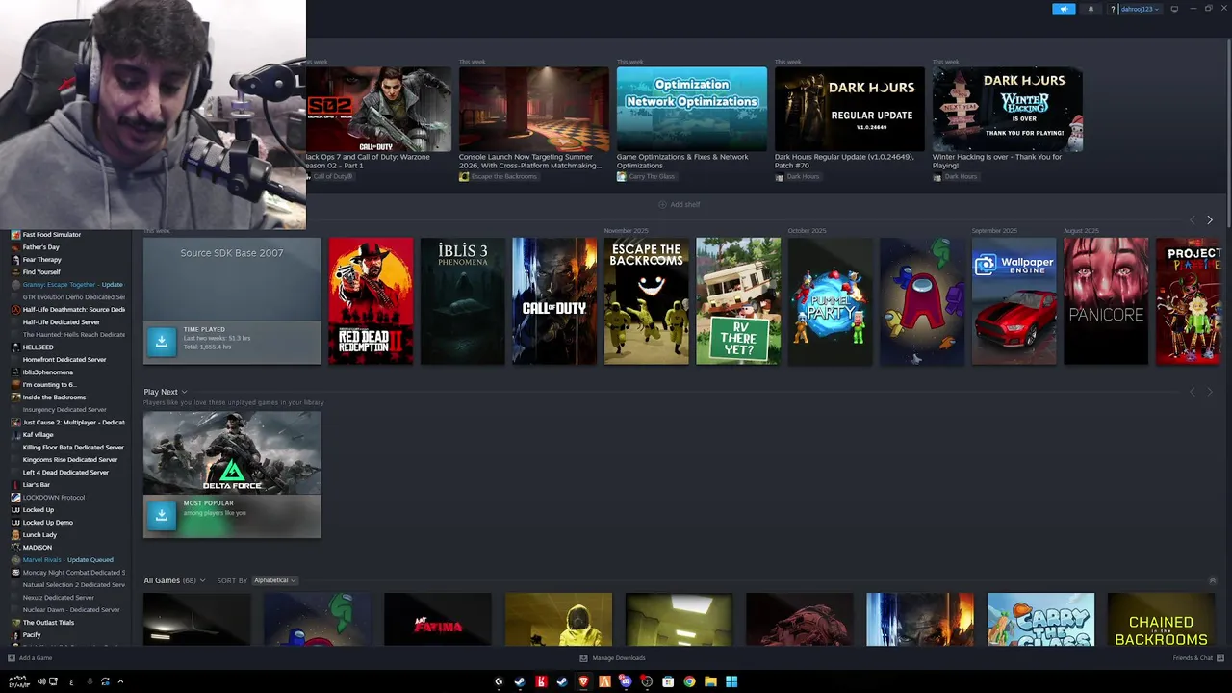Select Pacify in library list
Image resolution: width=1232 pixels, height=693 pixels.
[32, 635]
